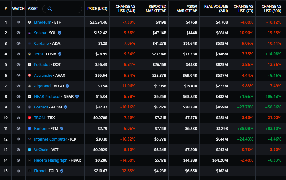Toggle watch eye for Cosmos row

(18, 107)
